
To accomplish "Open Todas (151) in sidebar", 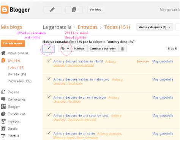I will point(16,67).
